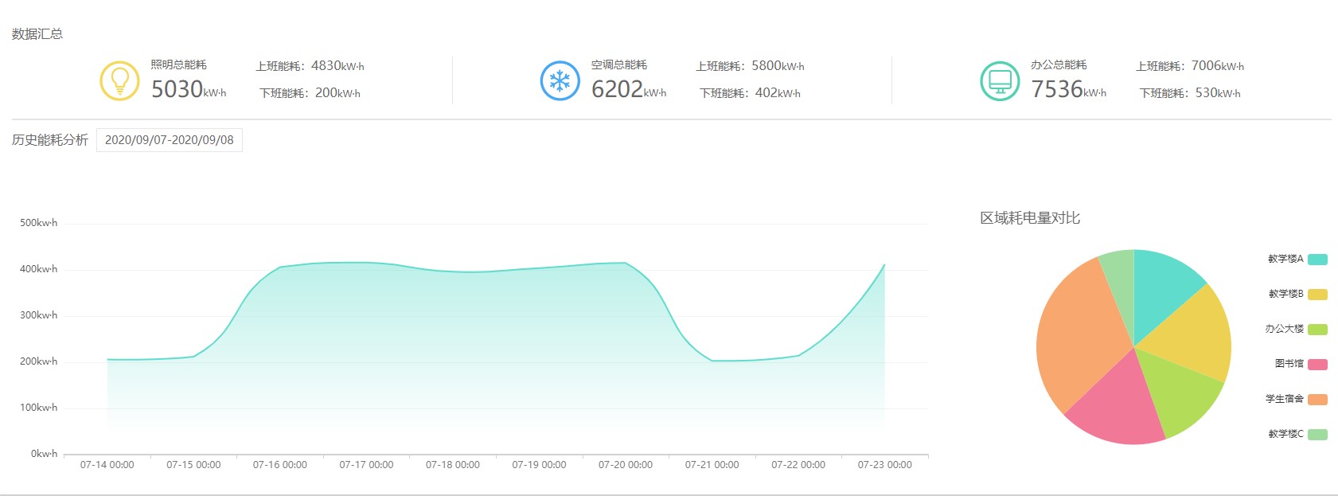Open the 2020/09/07-2020/09/08 date range picker
The height and width of the screenshot is (496, 1338).
[170, 140]
